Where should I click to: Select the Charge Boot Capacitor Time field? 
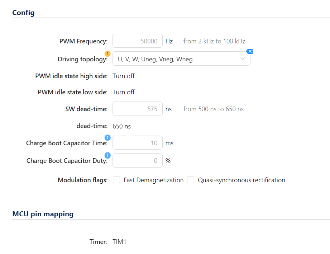pos(138,143)
